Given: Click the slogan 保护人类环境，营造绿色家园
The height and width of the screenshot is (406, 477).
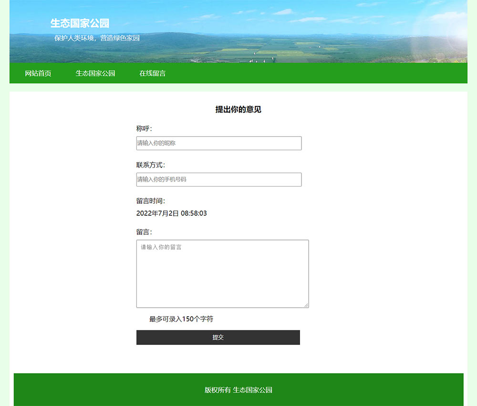Looking at the screenshot, I should tap(97, 38).
